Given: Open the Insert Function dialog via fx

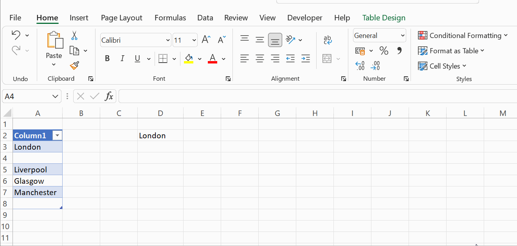Looking at the screenshot, I should coord(108,96).
